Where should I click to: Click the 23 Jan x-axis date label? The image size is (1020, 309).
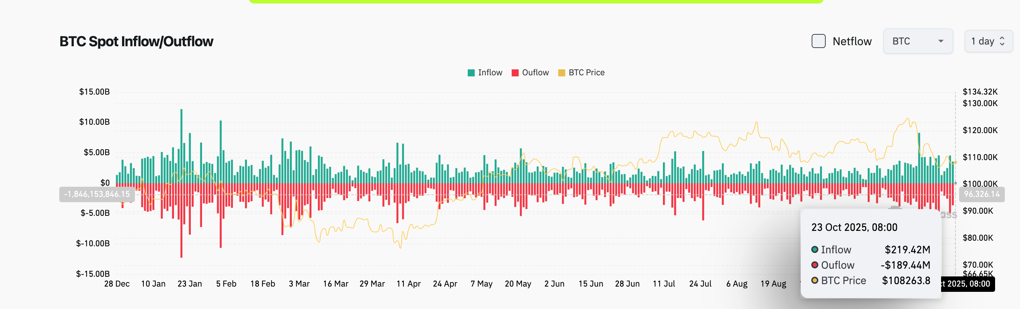pyautogui.click(x=190, y=284)
